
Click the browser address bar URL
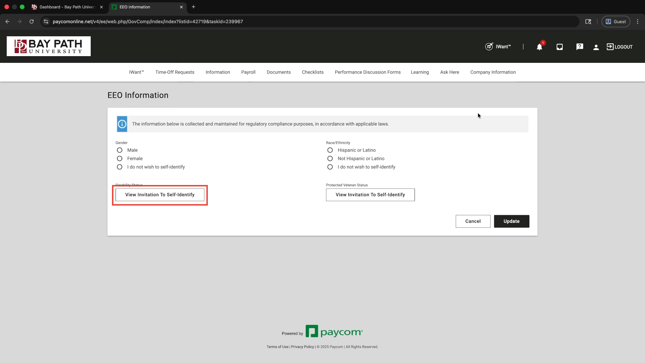(x=148, y=22)
